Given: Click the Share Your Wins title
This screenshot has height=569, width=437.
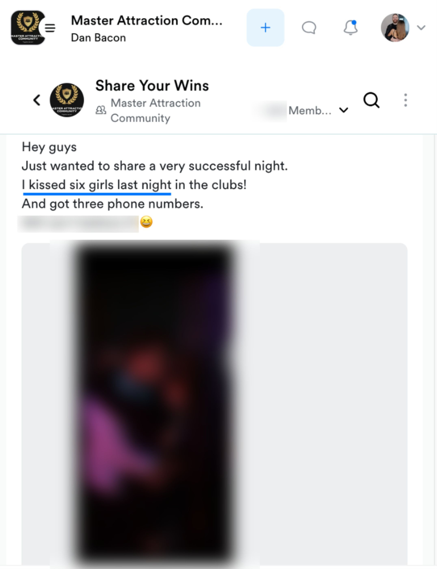Looking at the screenshot, I should point(152,85).
